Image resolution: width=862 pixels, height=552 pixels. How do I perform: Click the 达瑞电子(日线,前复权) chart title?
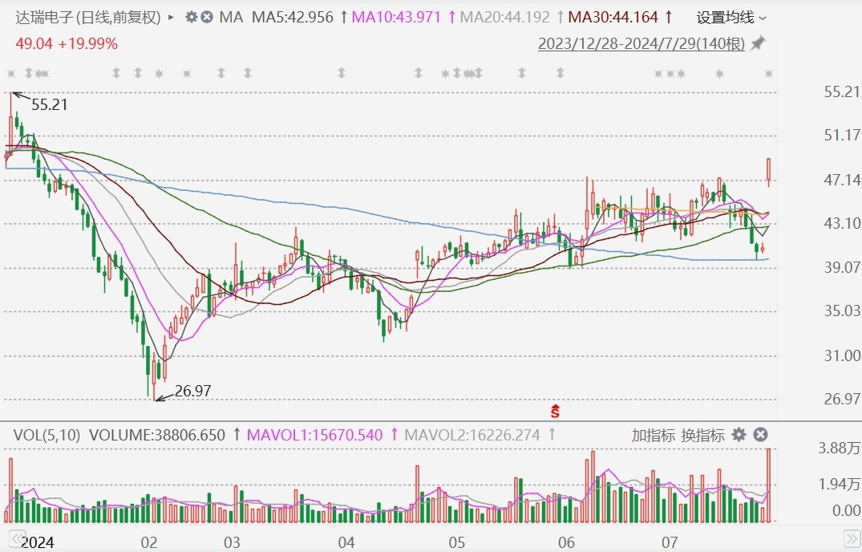coord(88,18)
